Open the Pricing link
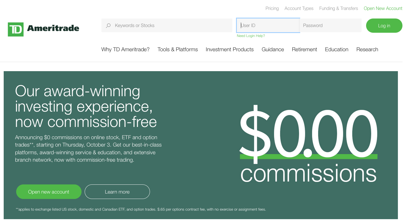Screen dimensions: 405x222 coord(272,9)
